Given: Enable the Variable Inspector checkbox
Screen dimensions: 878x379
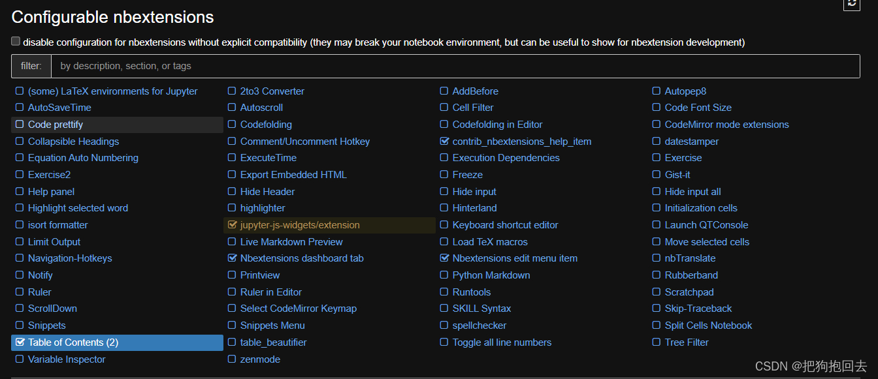Looking at the screenshot, I should [20, 359].
